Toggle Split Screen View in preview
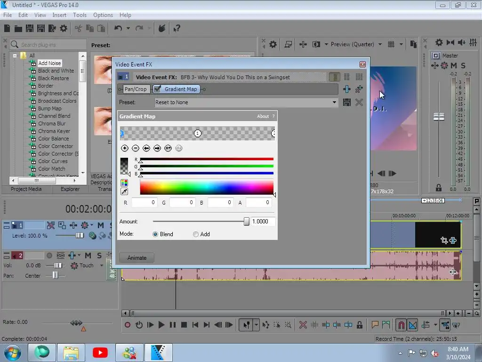Image resolution: width=482 pixels, height=362 pixels. [316, 44]
